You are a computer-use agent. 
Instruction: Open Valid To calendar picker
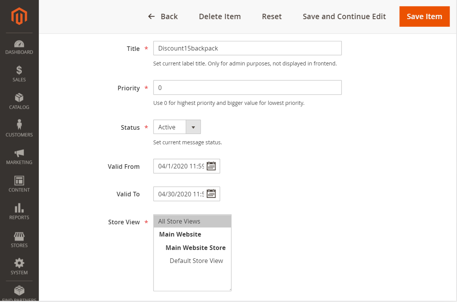click(x=211, y=194)
